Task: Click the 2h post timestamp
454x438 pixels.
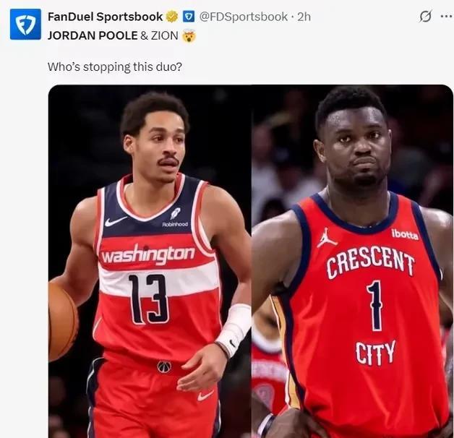Action: point(304,17)
